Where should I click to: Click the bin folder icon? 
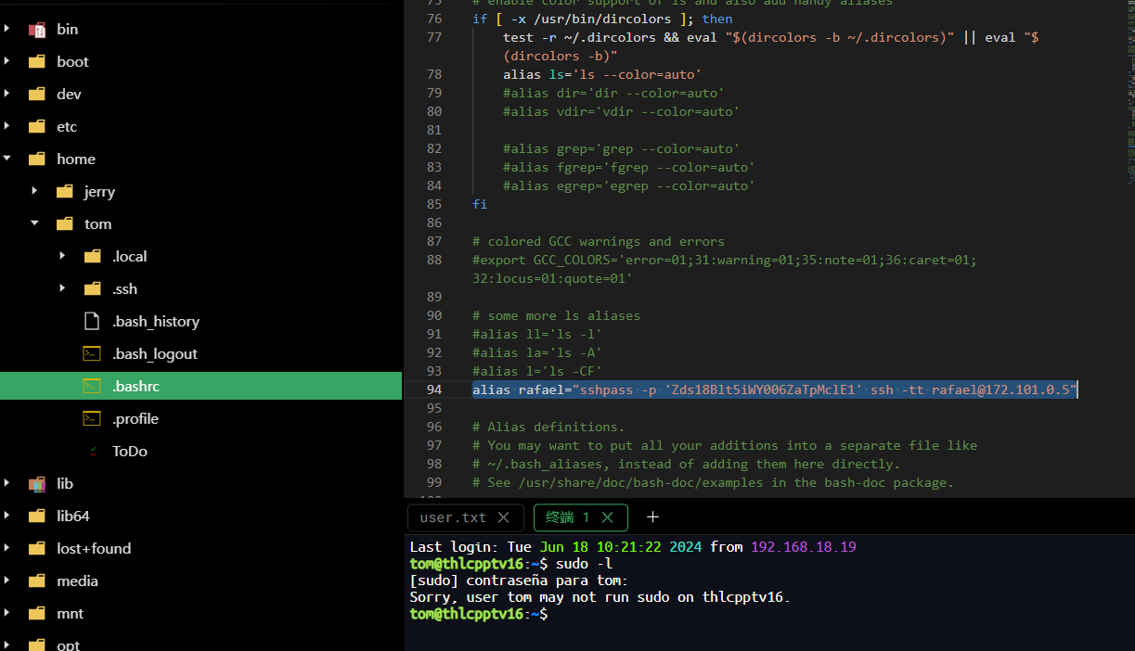(x=37, y=30)
